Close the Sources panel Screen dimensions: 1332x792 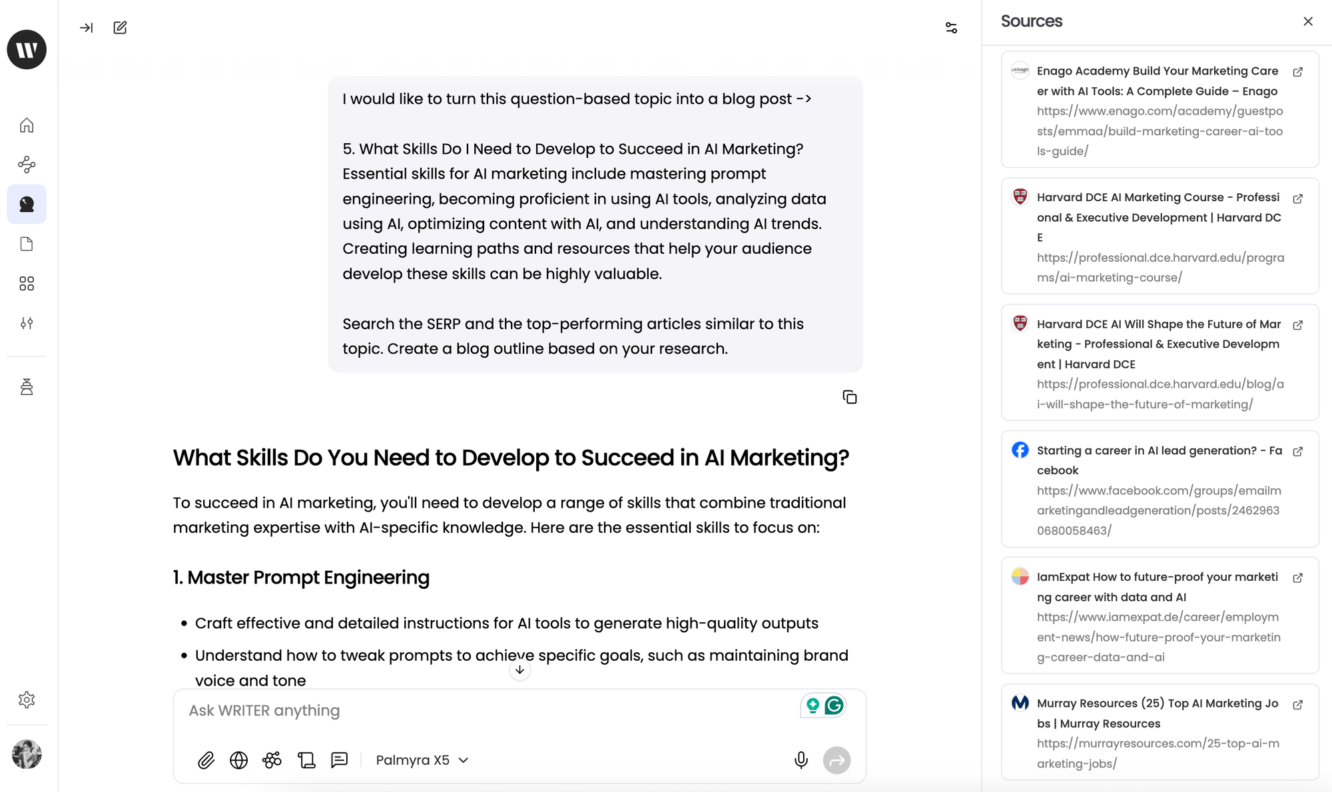(1308, 21)
